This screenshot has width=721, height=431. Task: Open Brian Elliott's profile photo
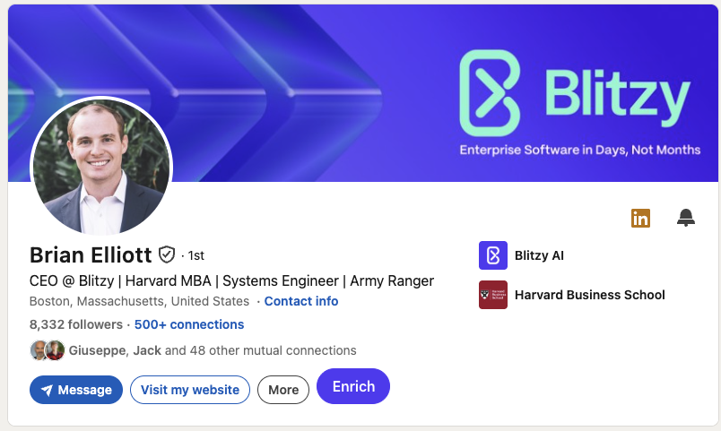point(101,167)
